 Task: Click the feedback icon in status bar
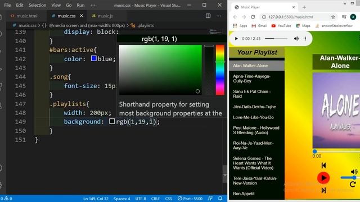(210, 198)
